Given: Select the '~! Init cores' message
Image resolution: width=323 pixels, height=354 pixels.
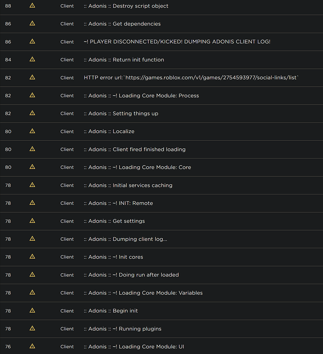Looking at the screenshot, I should pos(114,257).
